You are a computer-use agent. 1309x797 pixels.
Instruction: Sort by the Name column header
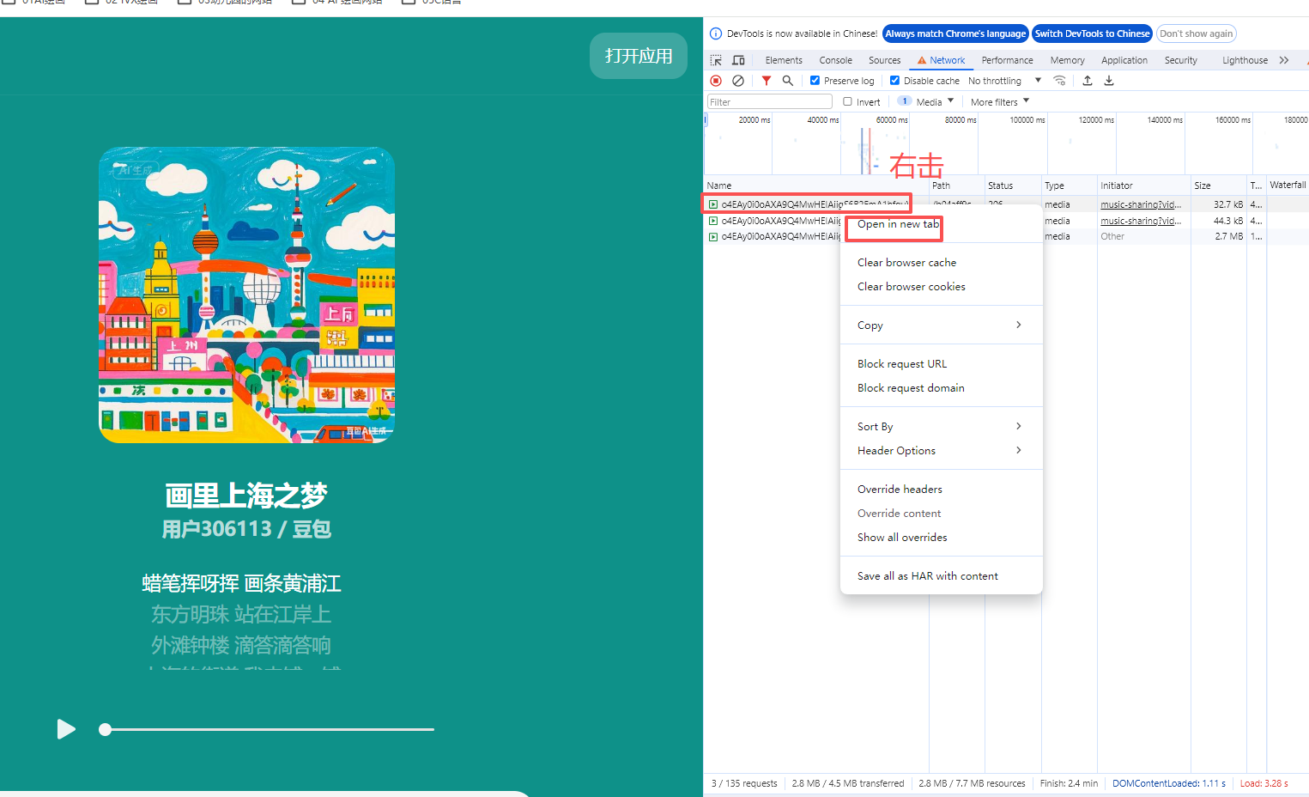[x=816, y=186]
